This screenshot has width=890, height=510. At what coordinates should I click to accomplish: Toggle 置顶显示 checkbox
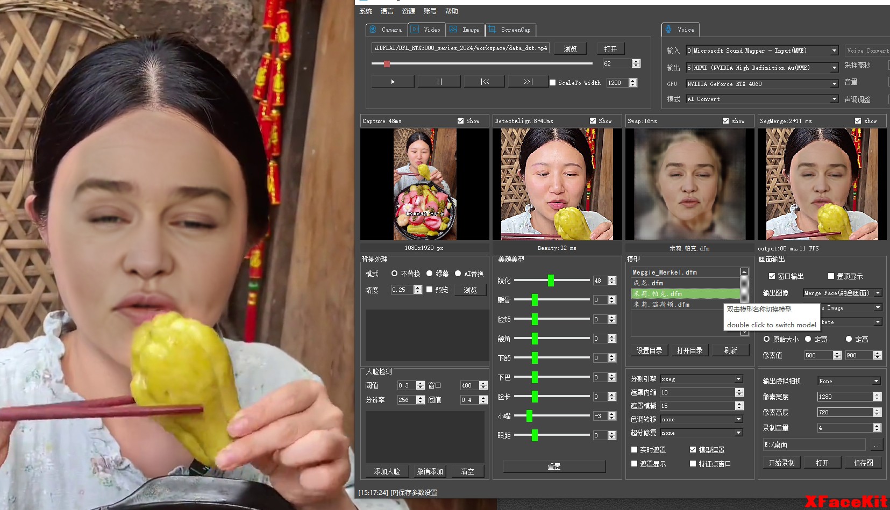[x=831, y=276]
